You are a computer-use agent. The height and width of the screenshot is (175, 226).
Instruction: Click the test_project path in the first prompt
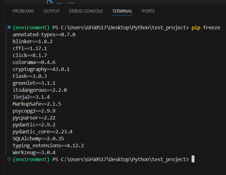171,27
